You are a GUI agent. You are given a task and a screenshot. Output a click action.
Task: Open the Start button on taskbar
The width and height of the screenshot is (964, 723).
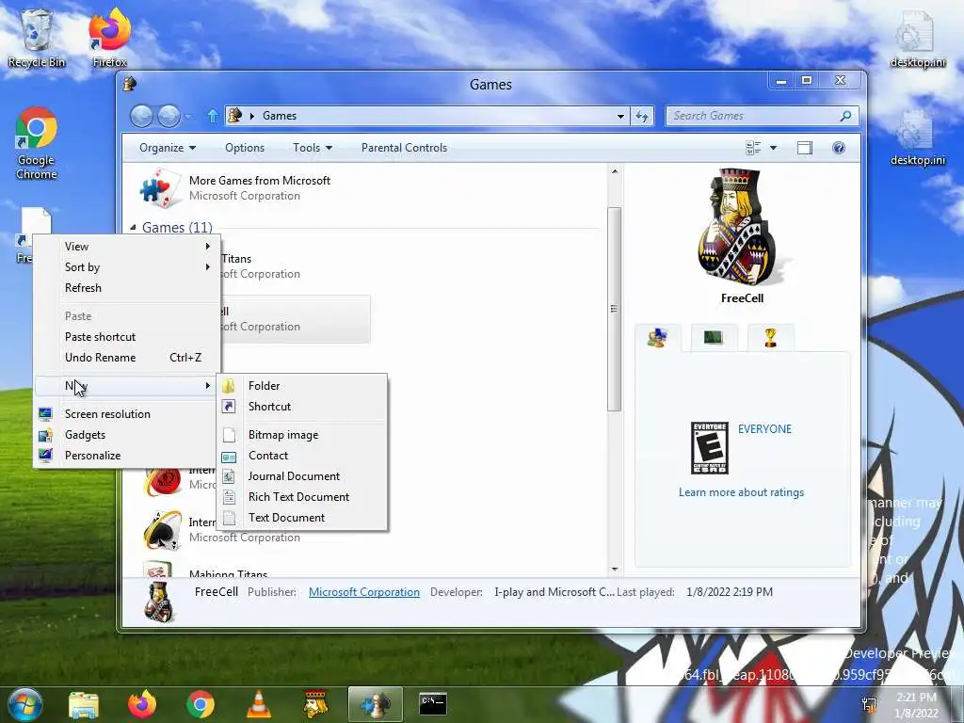25,704
